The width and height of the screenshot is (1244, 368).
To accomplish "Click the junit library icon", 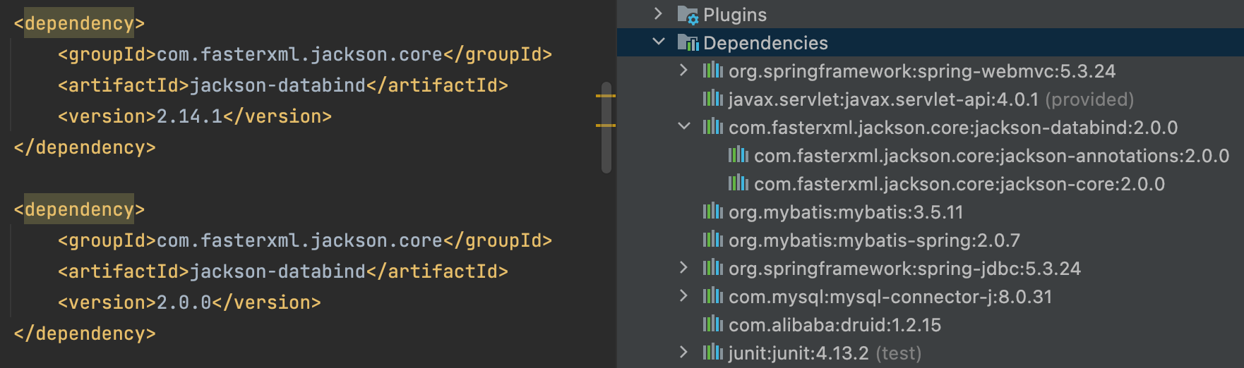I will (713, 352).
